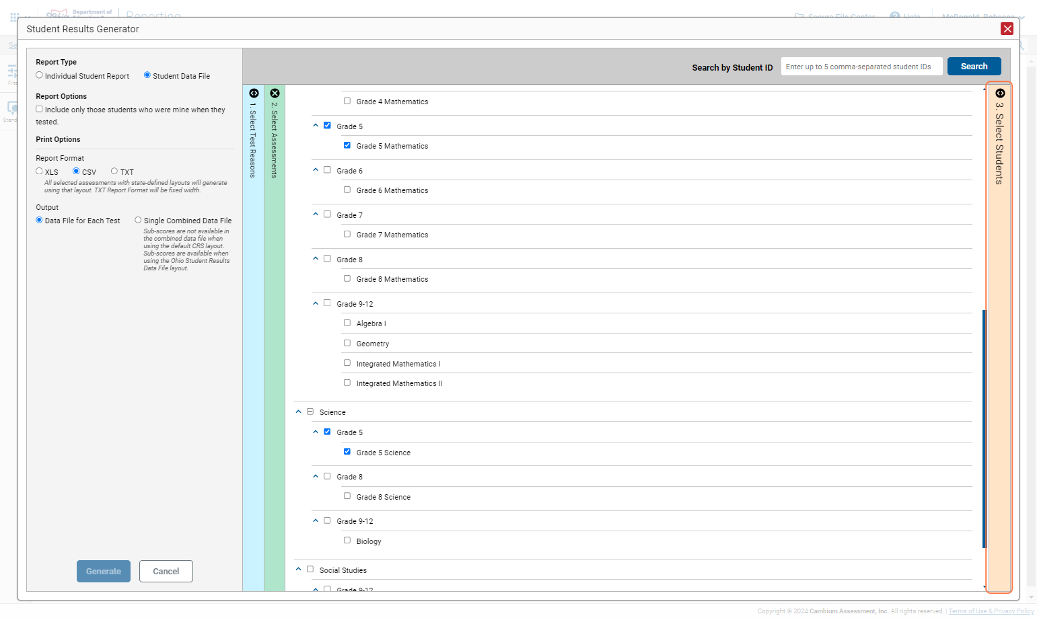Screen dimensions: 1037x618
Task: Click the assessments list vertical scrollbar thumb
Action: (x=985, y=429)
